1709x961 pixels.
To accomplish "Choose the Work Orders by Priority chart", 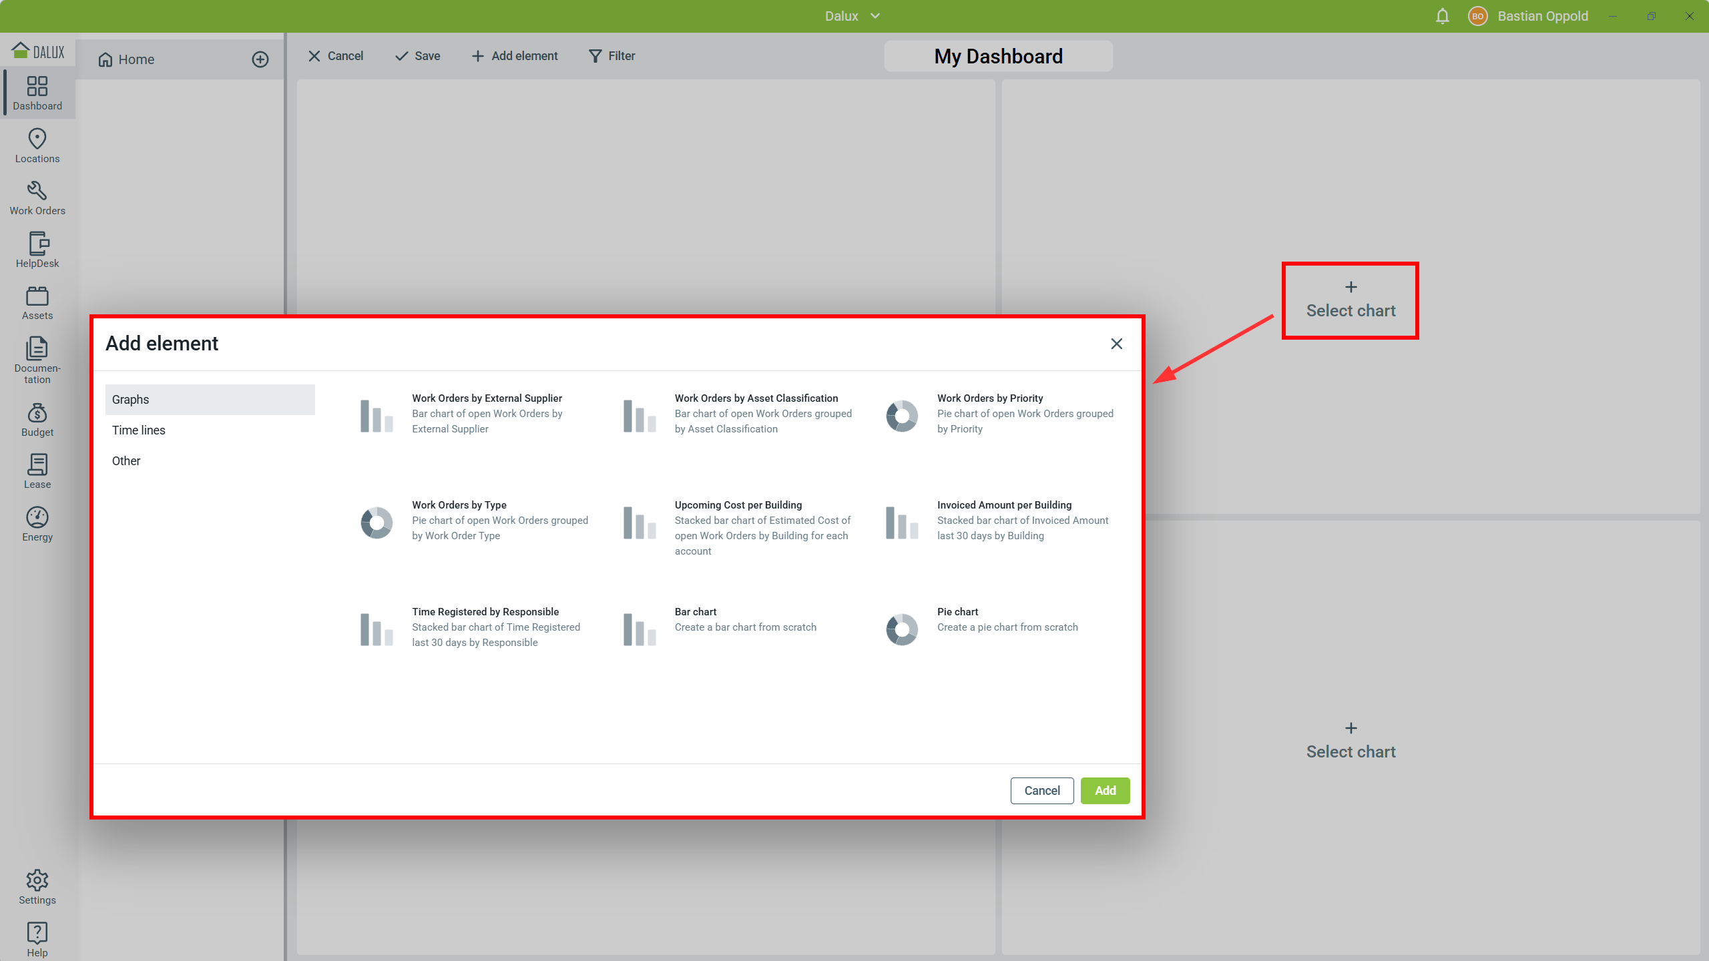I will point(1000,414).
